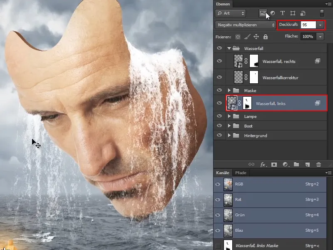Expand the Hintergrund group
Viewport: 333px width, 250px height.
pyautogui.click(x=229, y=135)
